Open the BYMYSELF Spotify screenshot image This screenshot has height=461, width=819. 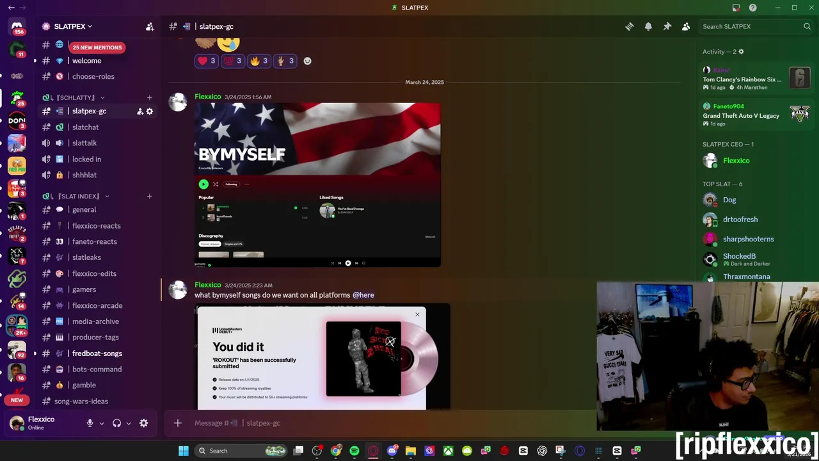point(318,185)
